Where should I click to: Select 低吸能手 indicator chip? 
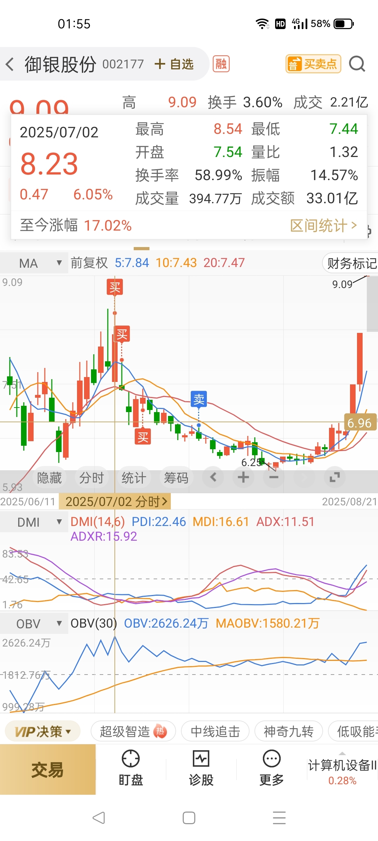353,731
